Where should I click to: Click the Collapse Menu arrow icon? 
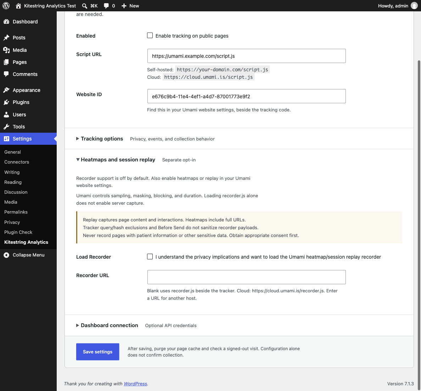pyautogui.click(x=6, y=255)
